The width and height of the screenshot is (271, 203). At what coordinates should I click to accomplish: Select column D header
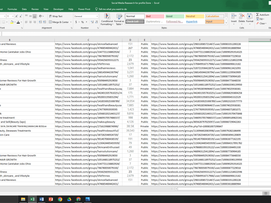pyautogui.click(x=130, y=40)
